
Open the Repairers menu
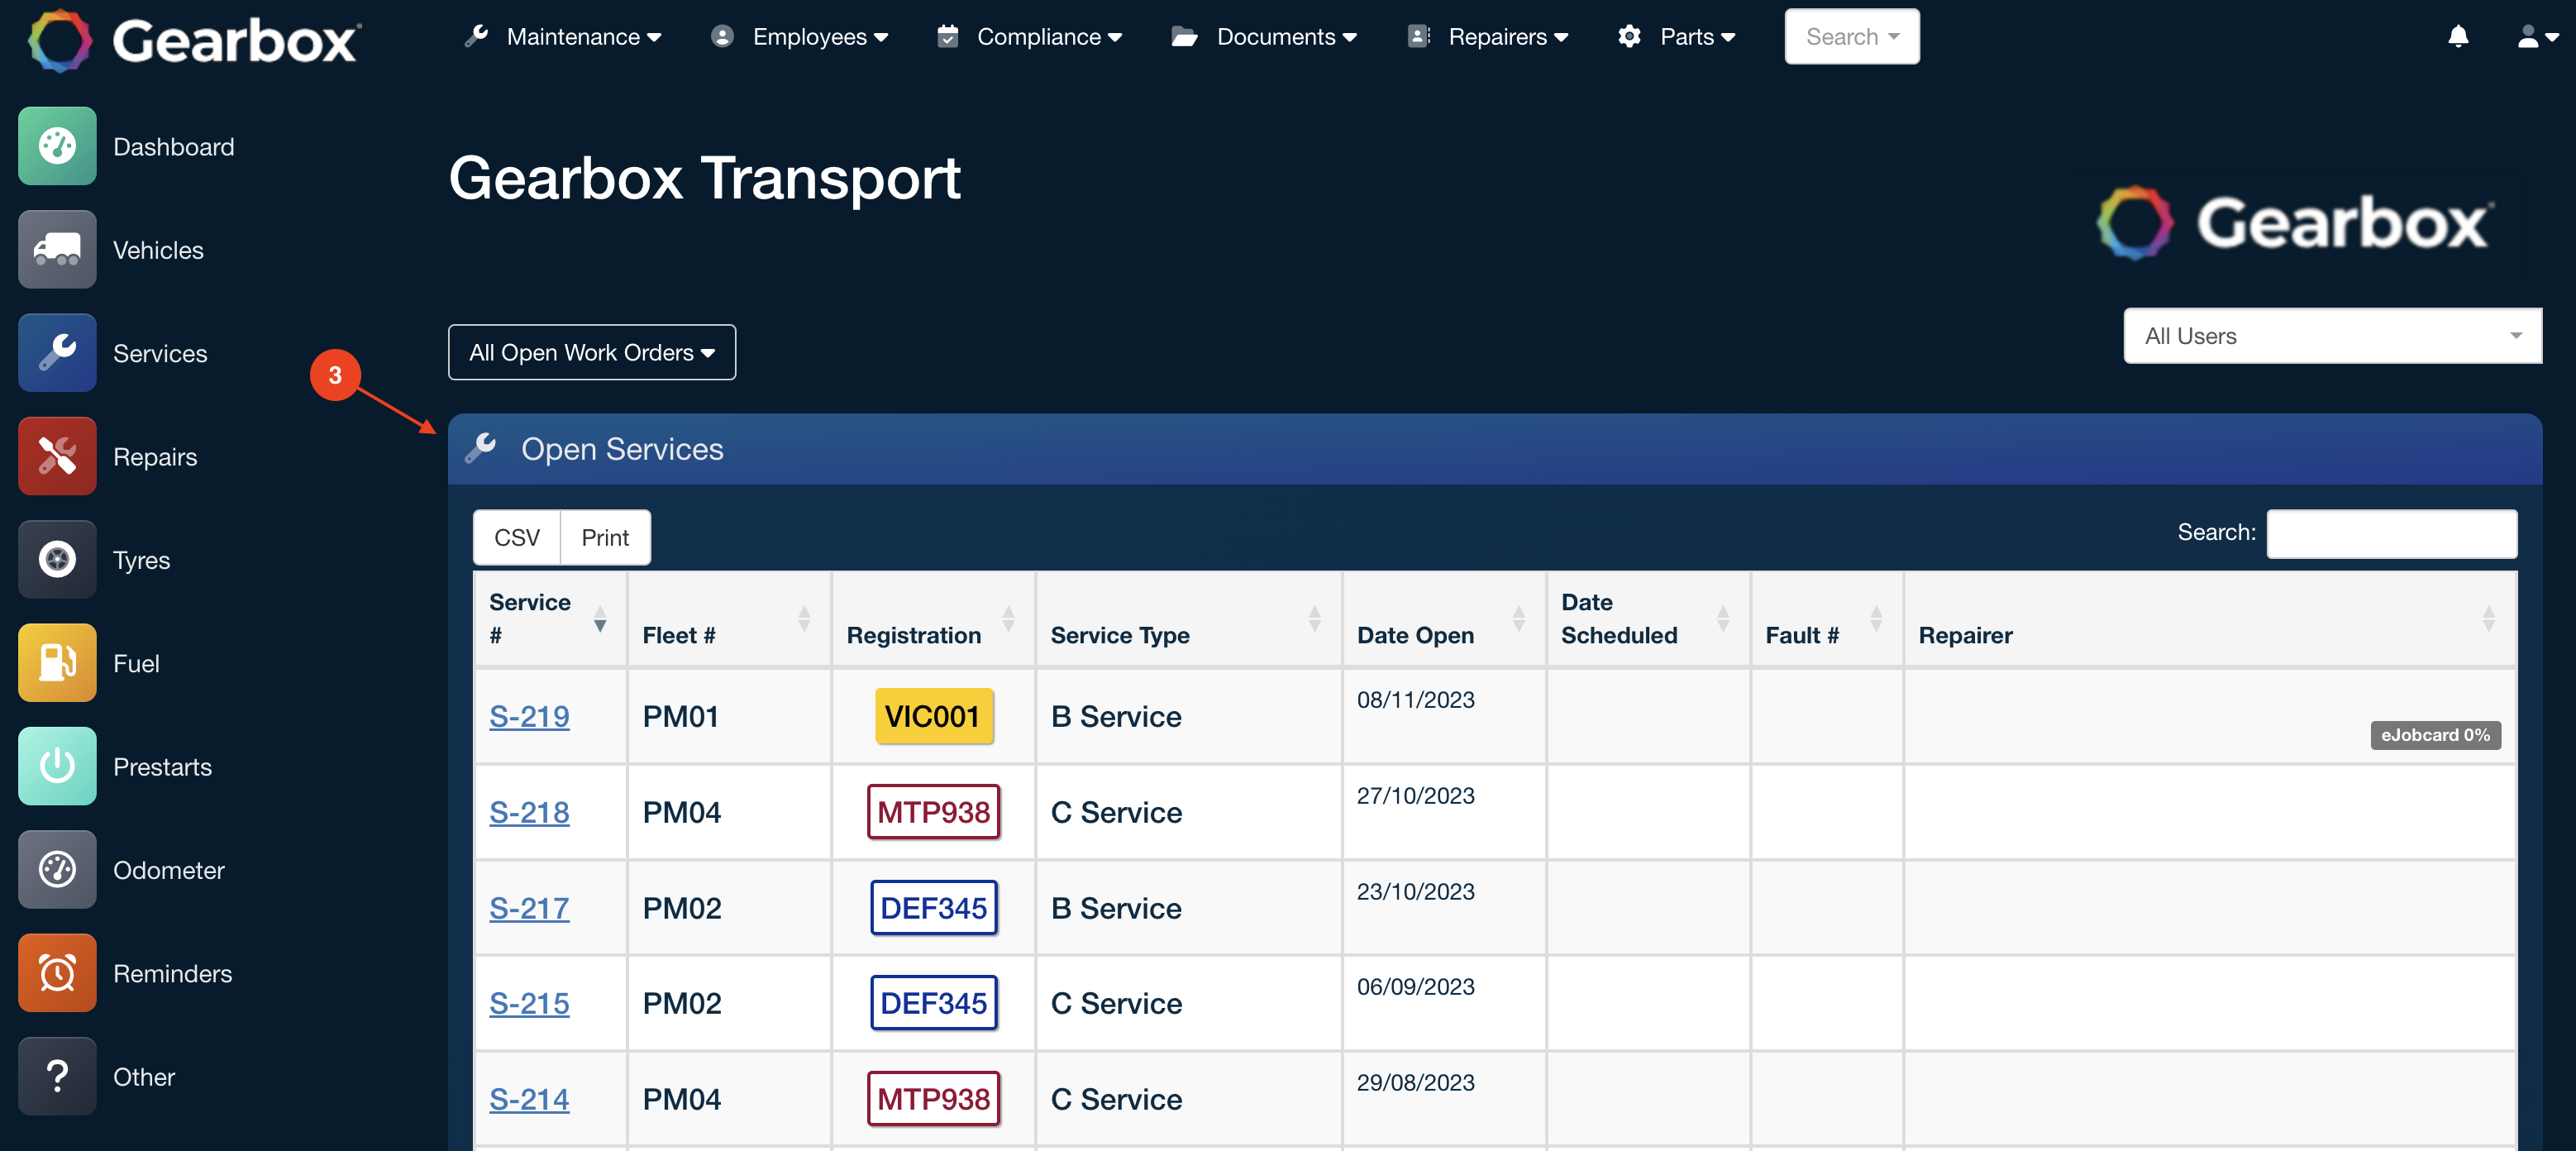pyautogui.click(x=1488, y=37)
